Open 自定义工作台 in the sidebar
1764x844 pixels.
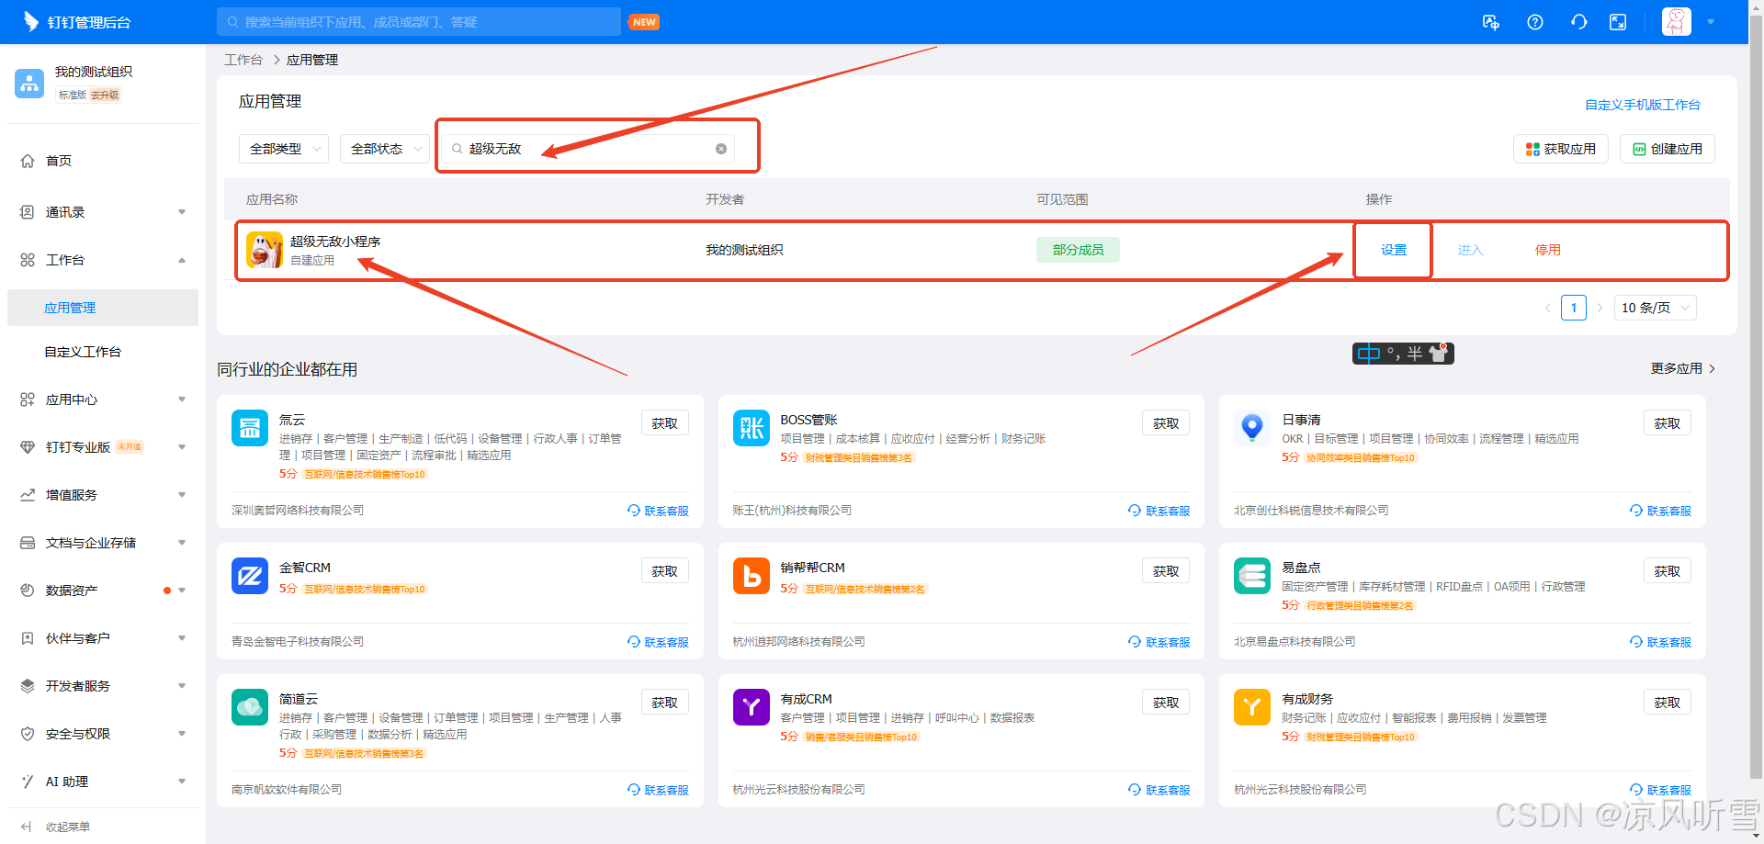(x=83, y=352)
